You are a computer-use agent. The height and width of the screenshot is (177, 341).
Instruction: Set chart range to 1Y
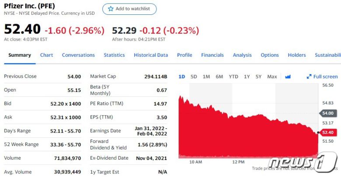coord(247,77)
